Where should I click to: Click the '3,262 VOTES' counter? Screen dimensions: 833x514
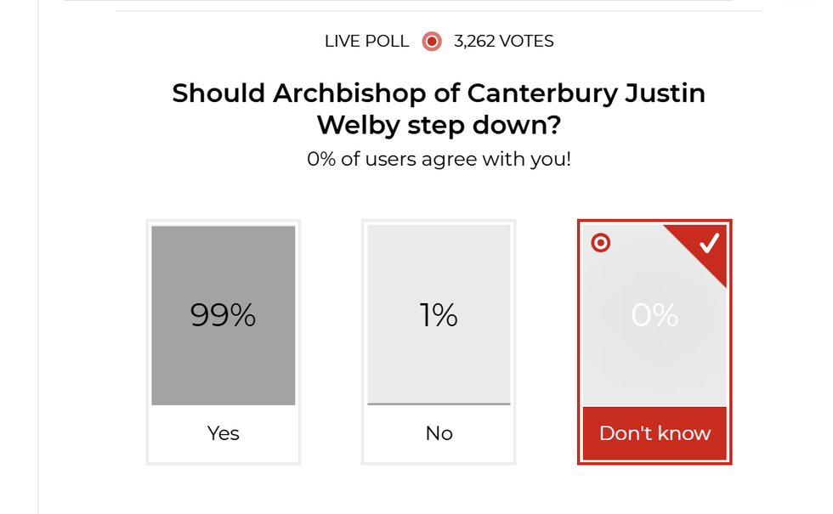(x=504, y=41)
